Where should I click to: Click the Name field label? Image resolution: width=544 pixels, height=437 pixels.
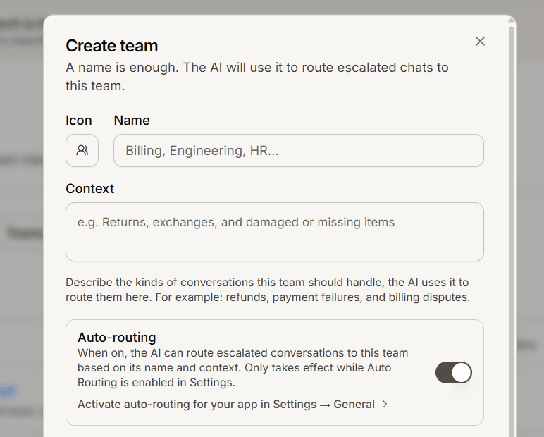(132, 121)
